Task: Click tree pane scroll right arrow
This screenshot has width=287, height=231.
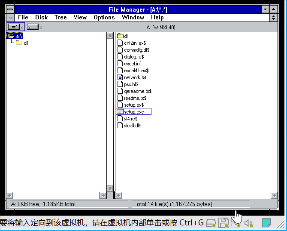Action: (x=103, y=196)
